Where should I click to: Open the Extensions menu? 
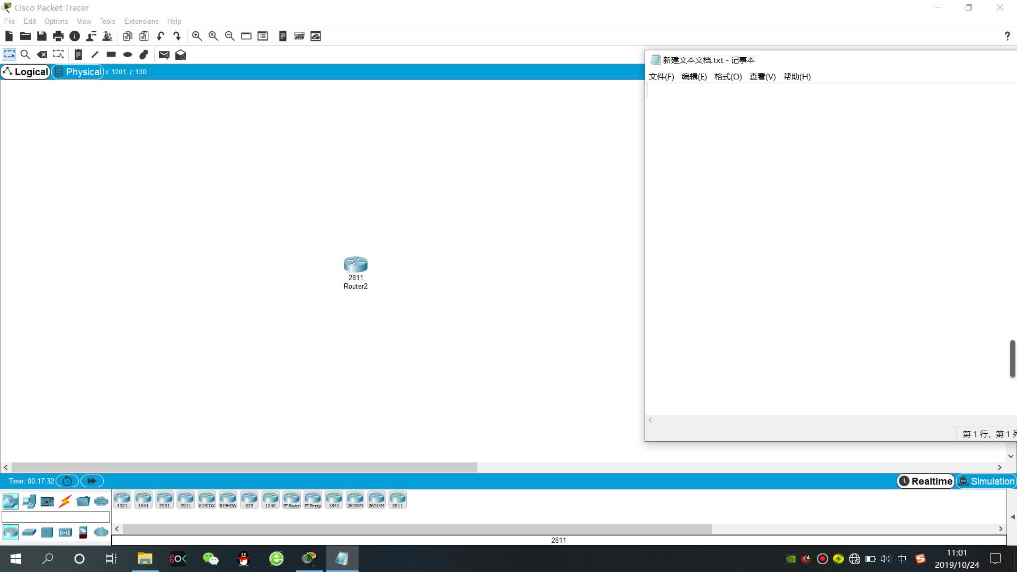(x=141, y=21)
